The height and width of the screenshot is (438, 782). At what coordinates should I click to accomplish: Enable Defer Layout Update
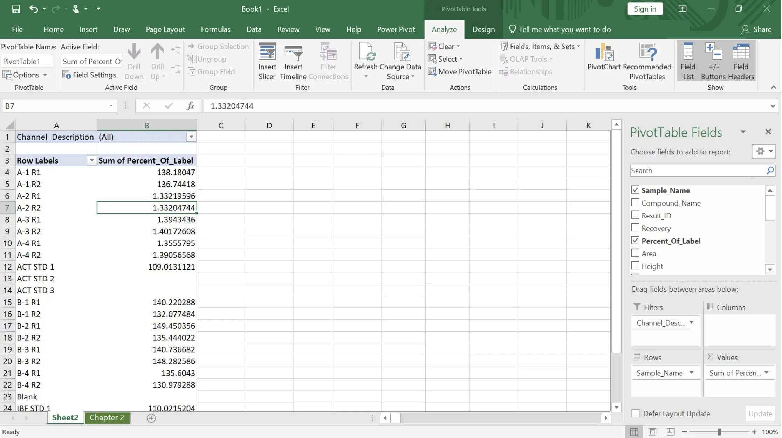(x=636, y=413)
